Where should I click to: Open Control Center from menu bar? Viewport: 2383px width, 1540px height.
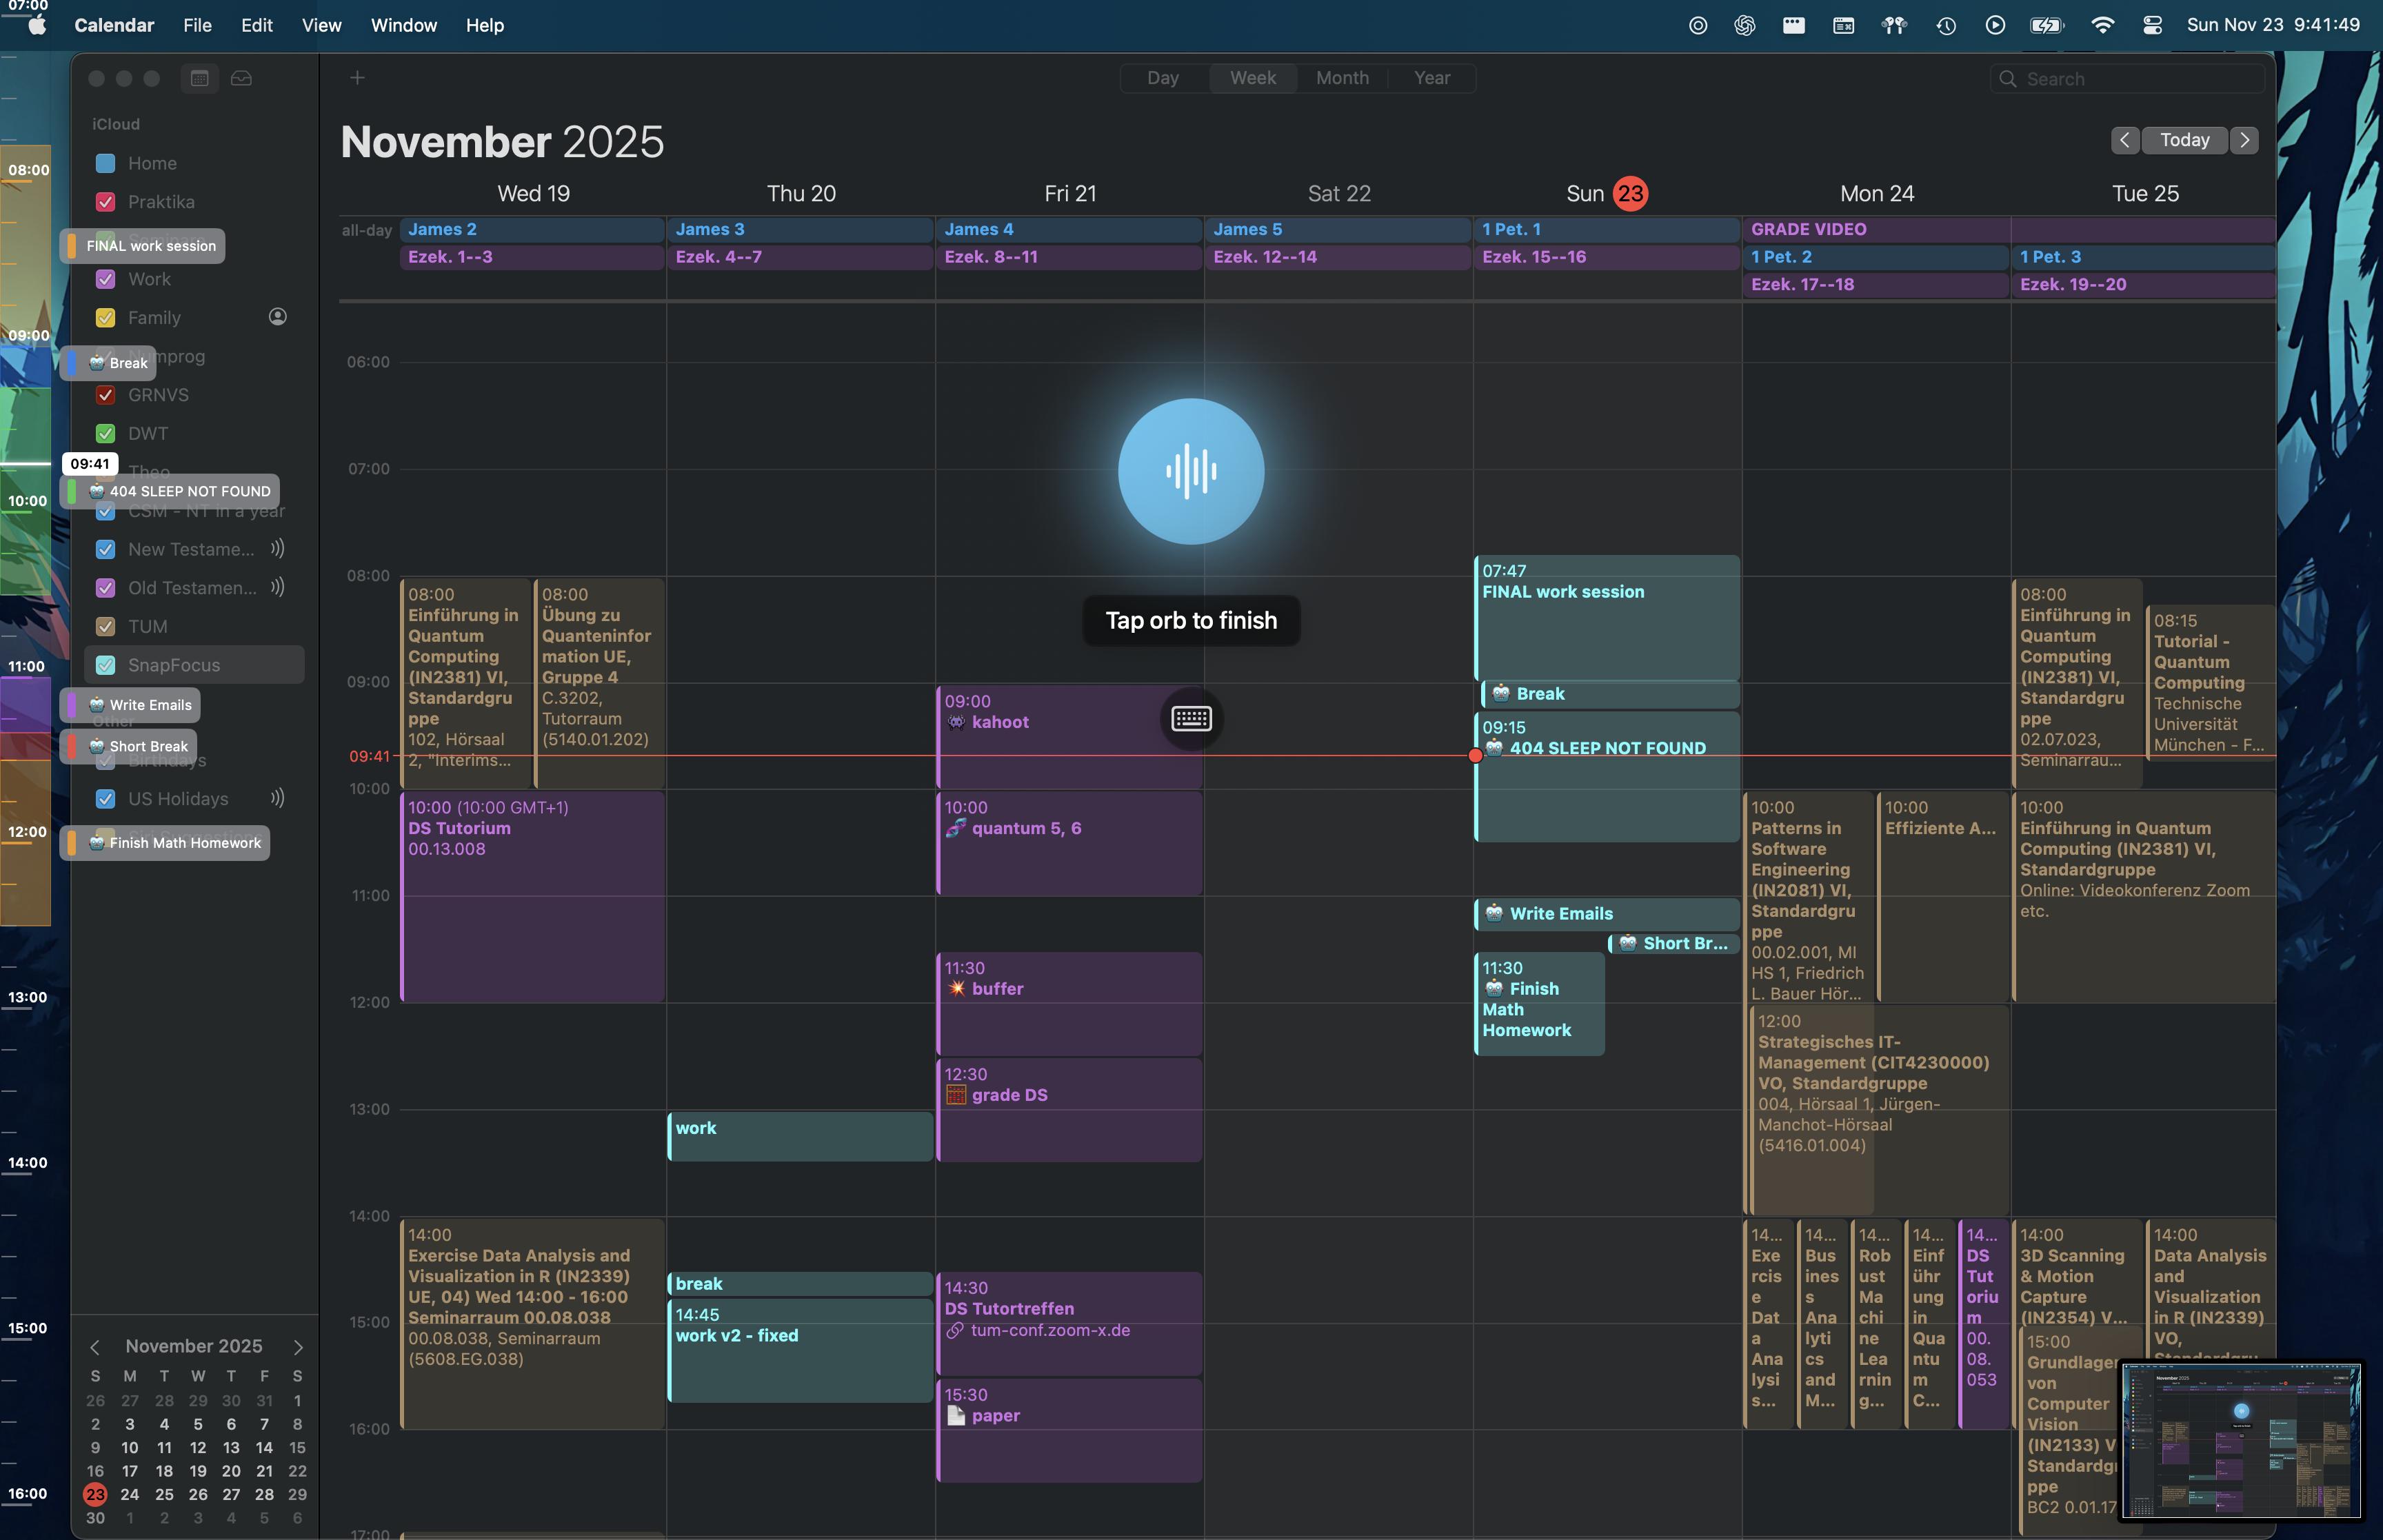click(x=2152, y=25)
